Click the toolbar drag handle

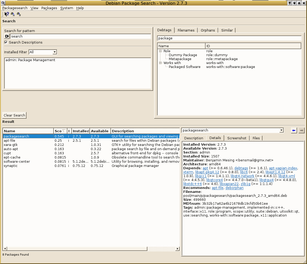[3, 14]
